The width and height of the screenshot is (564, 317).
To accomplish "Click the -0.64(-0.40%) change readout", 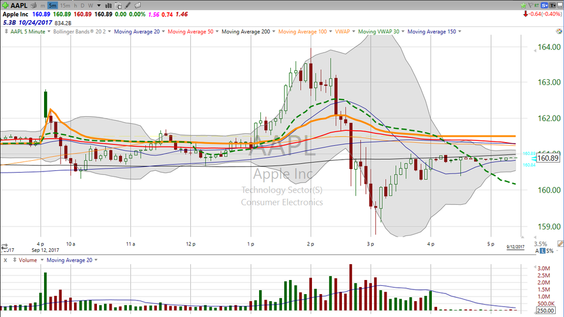I will pyautogui.click(x=546, y=14).
